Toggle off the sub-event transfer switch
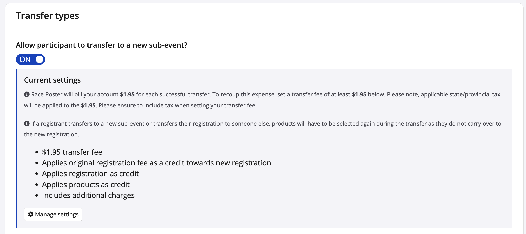 tap(30, 60)
